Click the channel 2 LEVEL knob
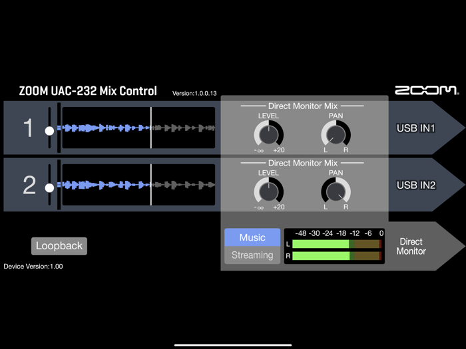This screenshot has width=466, height=349. [x=269, y=191]
